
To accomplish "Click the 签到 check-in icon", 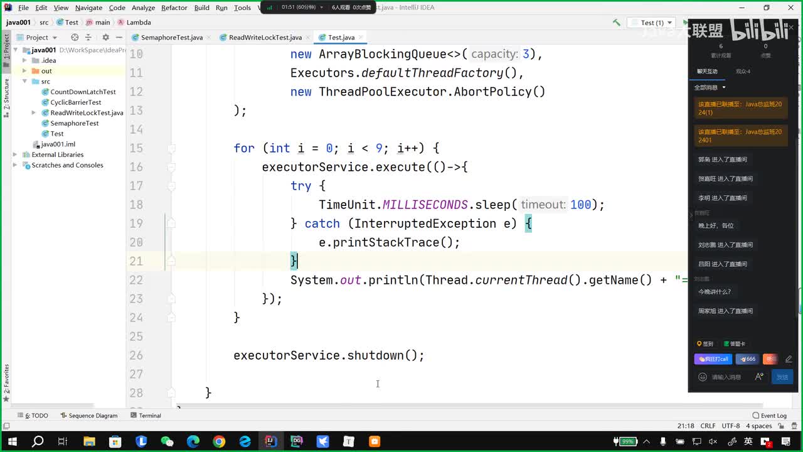I will [x=705, y=344].
